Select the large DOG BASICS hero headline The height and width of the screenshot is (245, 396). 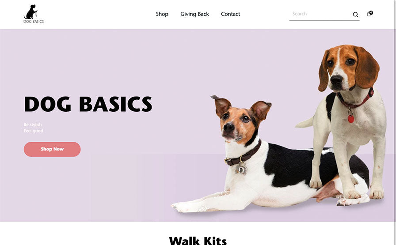[x=88, y=104]
